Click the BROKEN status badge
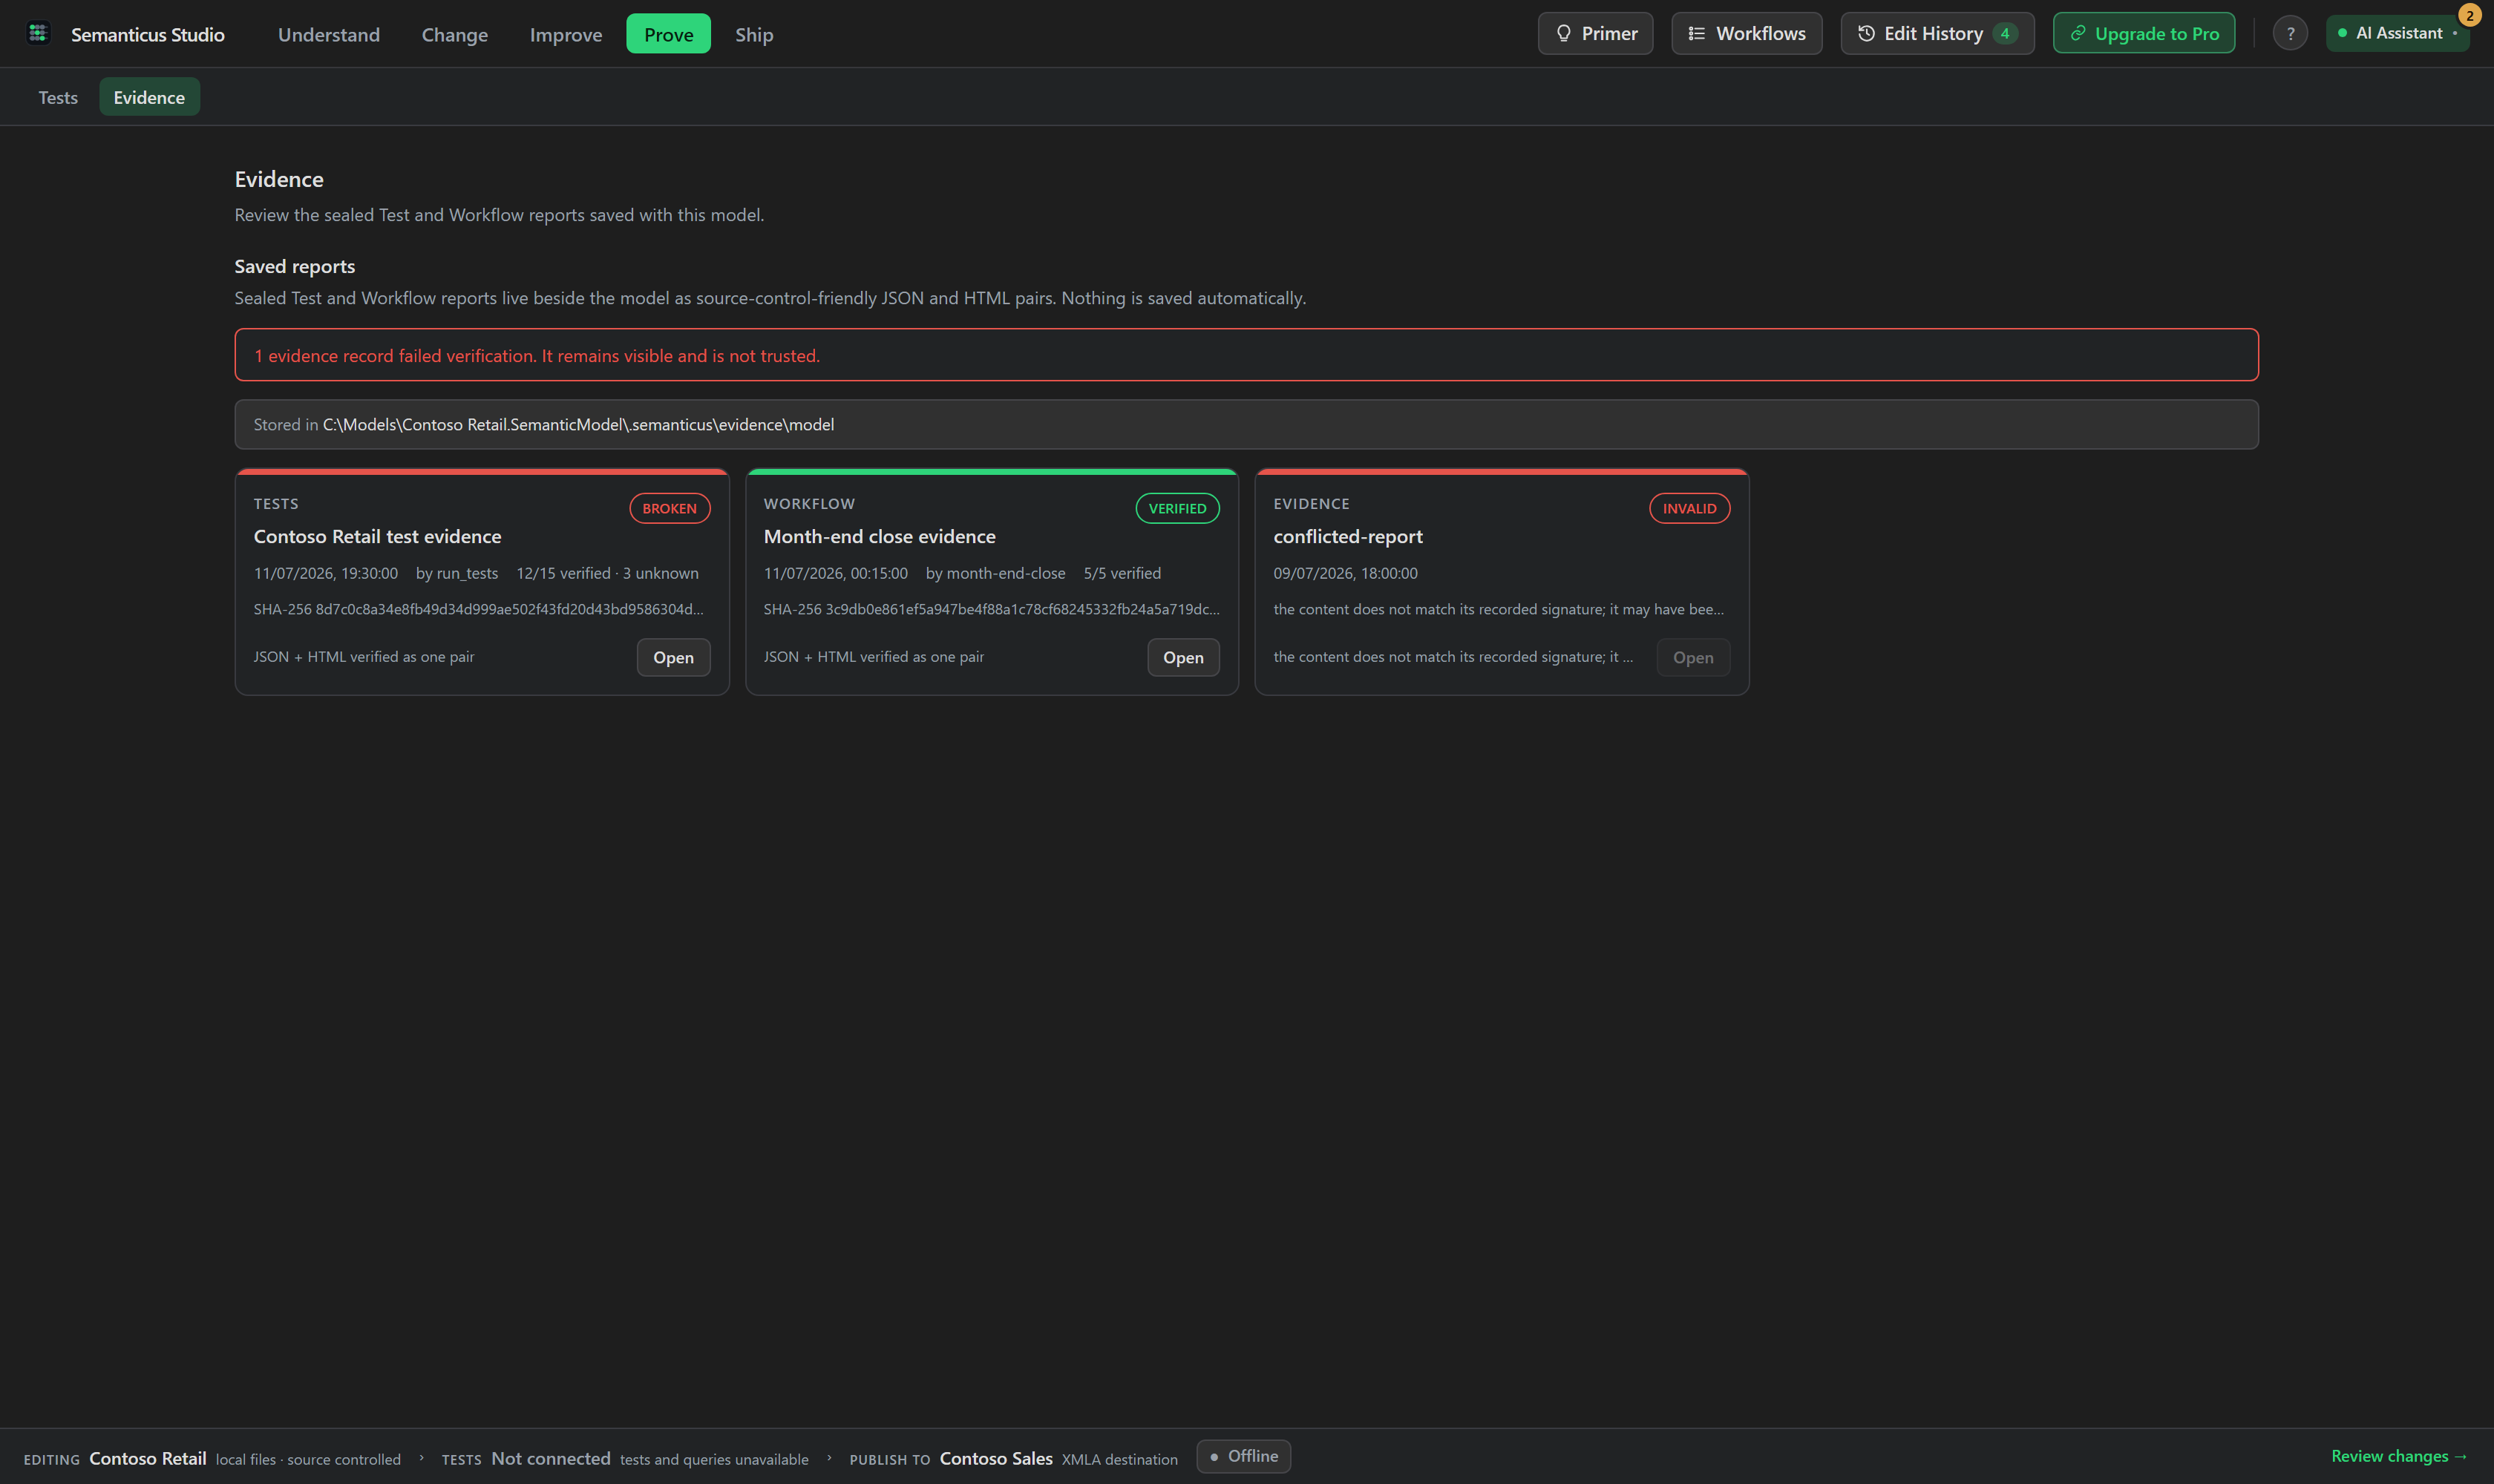Screen dimensions: 2494x1484 pos(670,508)
